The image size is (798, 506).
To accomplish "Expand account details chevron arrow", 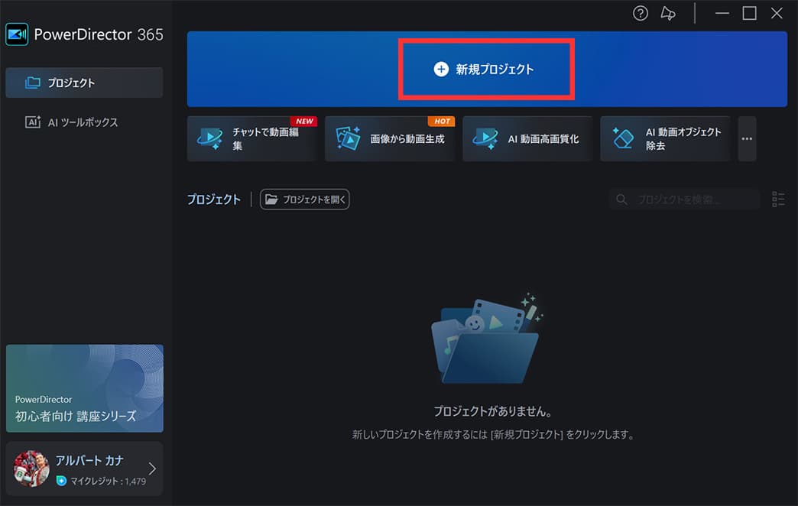I will (152, 469).
